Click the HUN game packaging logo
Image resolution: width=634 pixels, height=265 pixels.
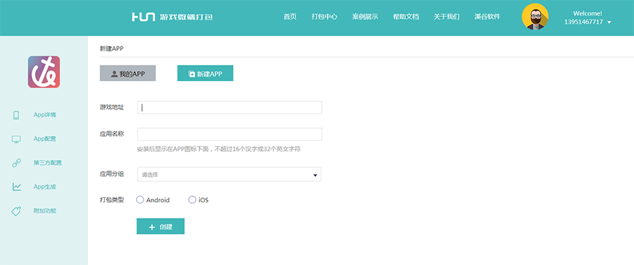pyautogui.click(x=173, y=17)
